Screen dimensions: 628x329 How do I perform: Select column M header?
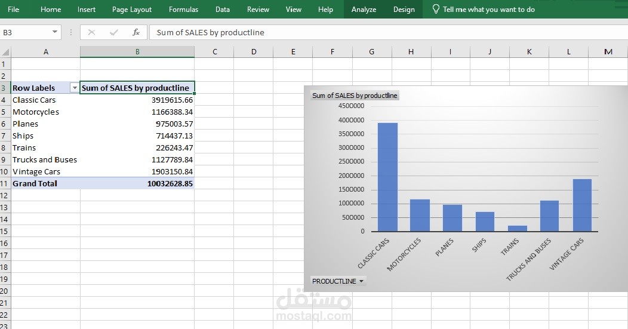coord(608,52)
